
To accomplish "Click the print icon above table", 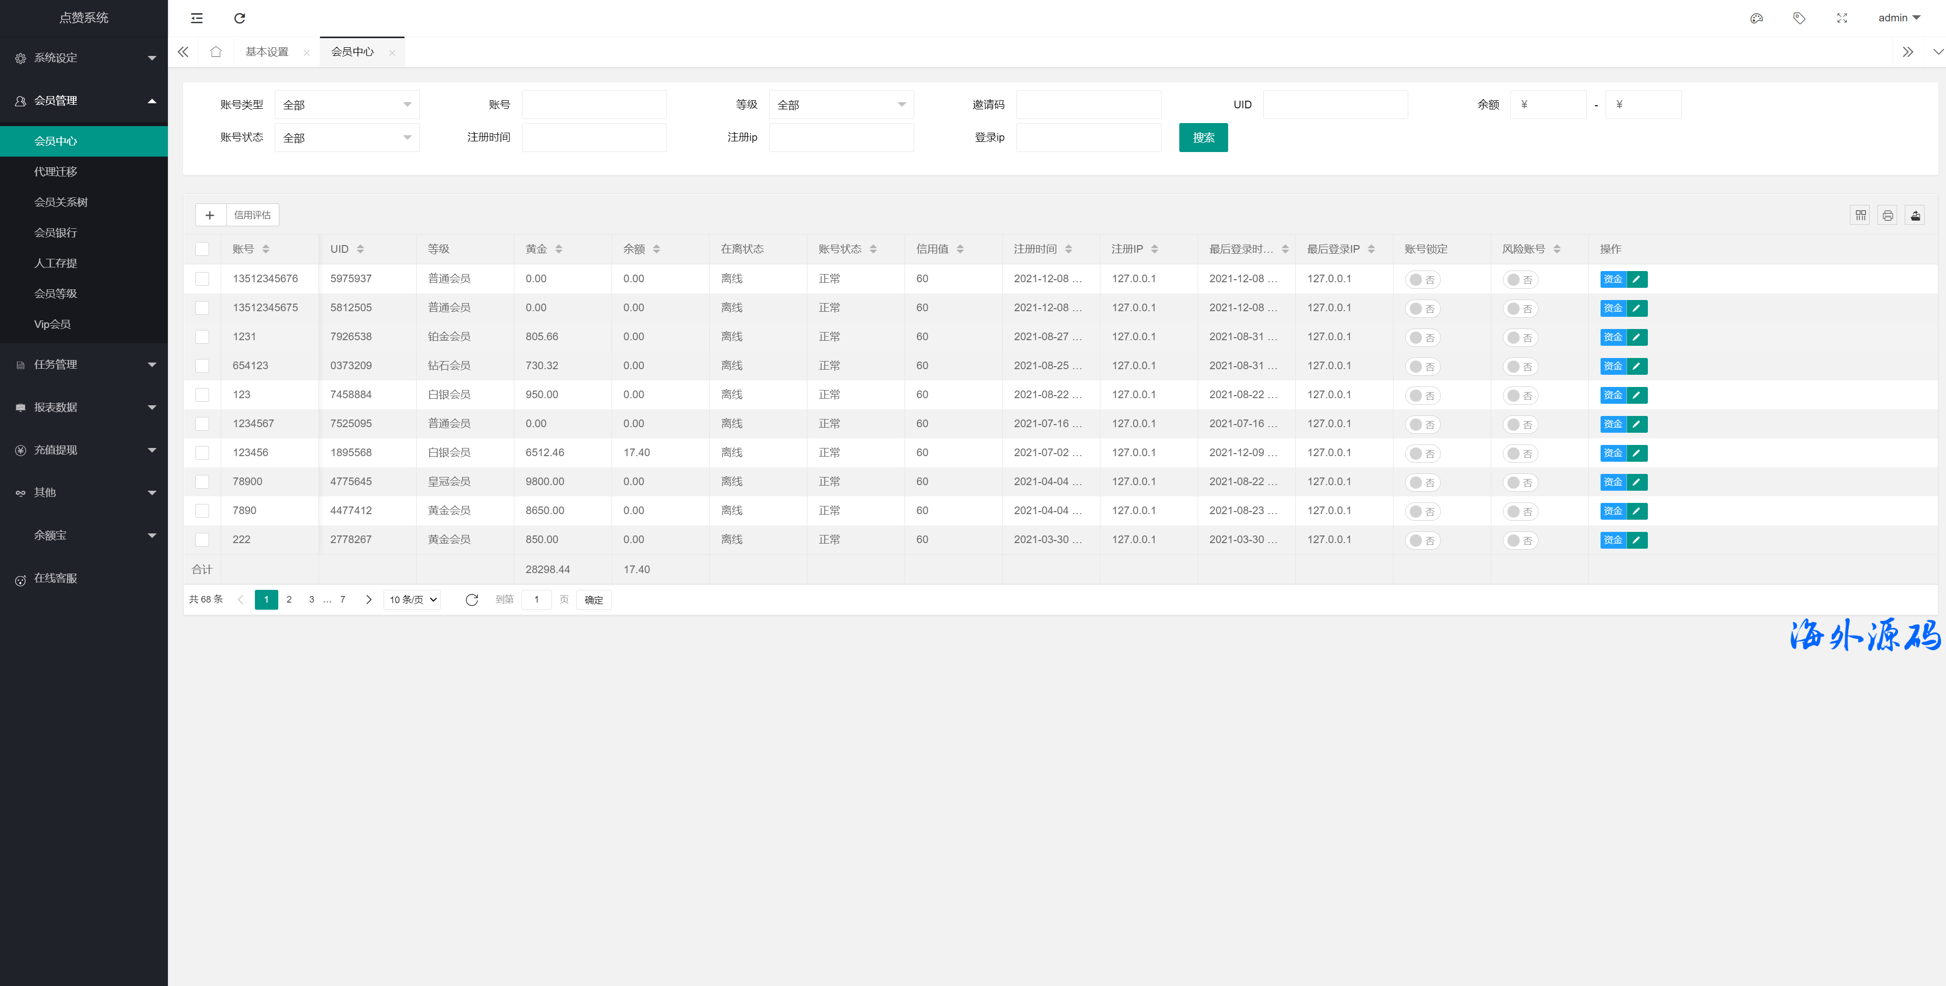I will point(1888,216).
